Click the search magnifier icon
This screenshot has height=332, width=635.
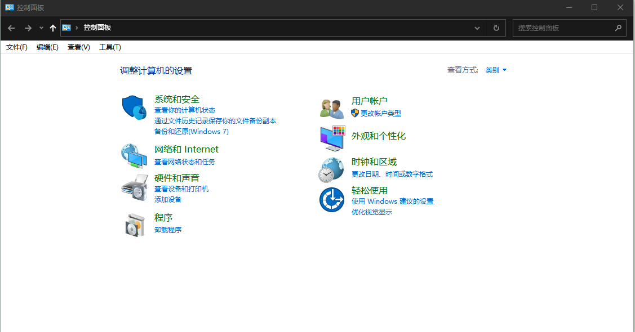[x=618, y=28]
